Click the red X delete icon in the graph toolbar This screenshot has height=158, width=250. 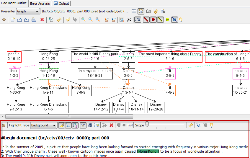(42, 19)
